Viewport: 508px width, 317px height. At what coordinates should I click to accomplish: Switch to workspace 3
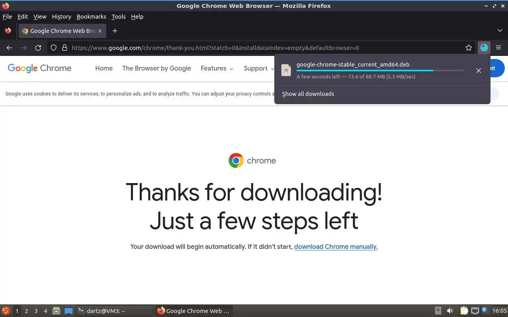click(36, 311)
